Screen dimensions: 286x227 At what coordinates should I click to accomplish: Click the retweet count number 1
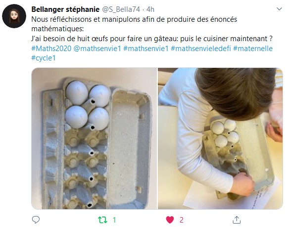tap(114, 220)
